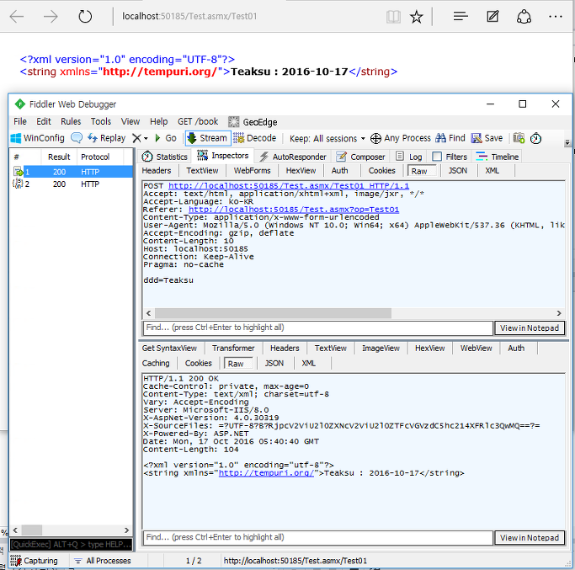Sort sessions by the Protocol column
Image resolution: width=575 pixels, height=570 pixels.
point(95,157)
